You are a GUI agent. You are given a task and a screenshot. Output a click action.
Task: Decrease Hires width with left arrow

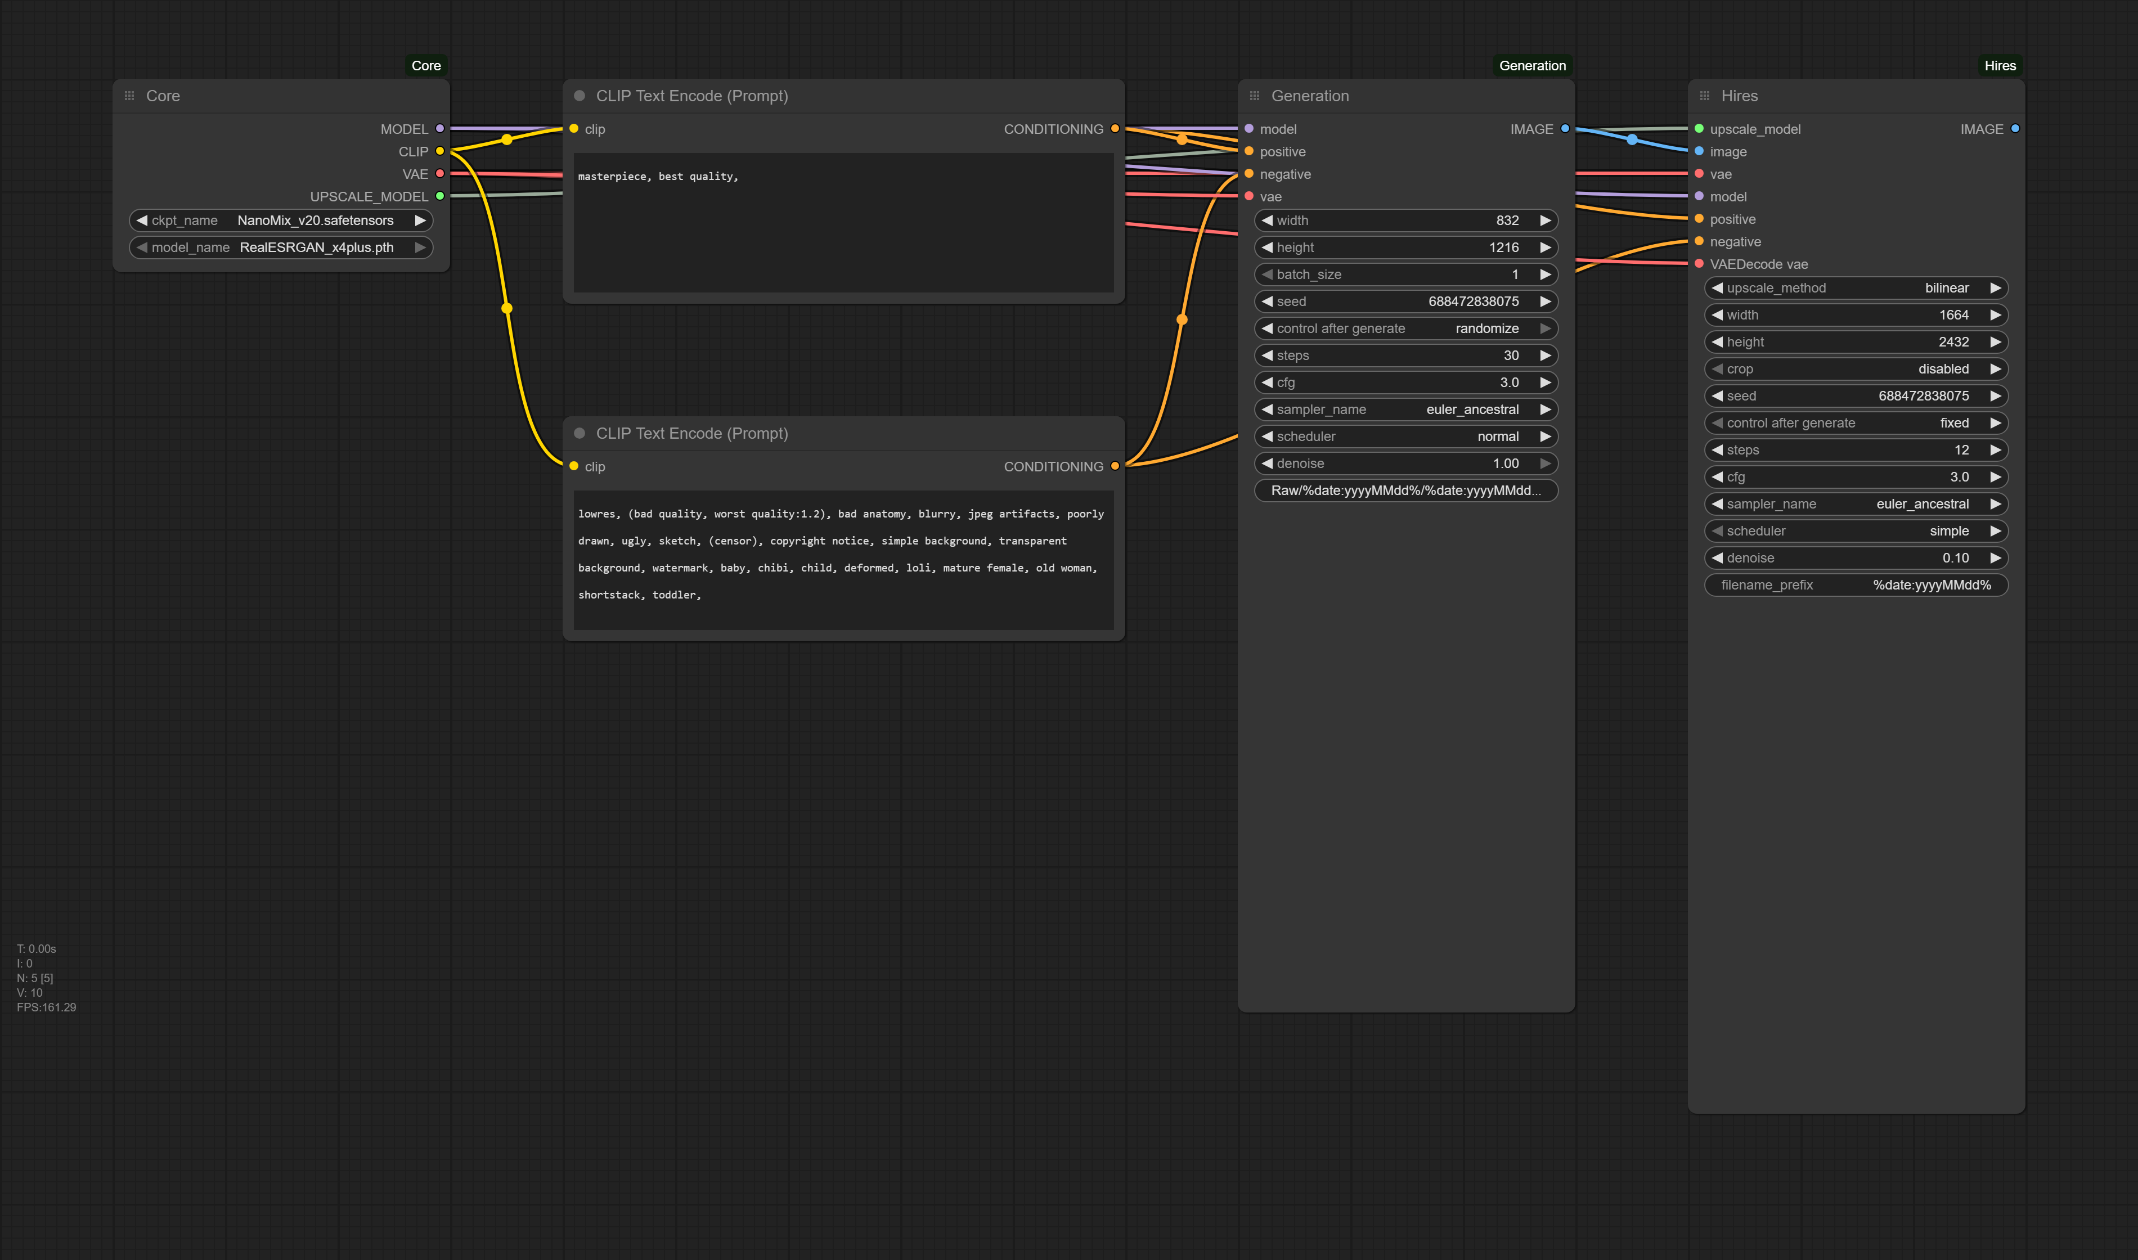click(x=1717, y=315)
